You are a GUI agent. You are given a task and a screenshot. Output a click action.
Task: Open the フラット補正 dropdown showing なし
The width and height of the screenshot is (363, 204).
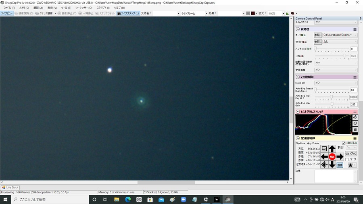coord(340,42)
